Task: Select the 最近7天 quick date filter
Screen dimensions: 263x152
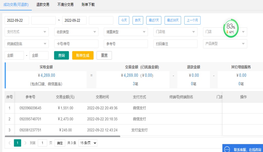Action: click(x=154, y=20)
